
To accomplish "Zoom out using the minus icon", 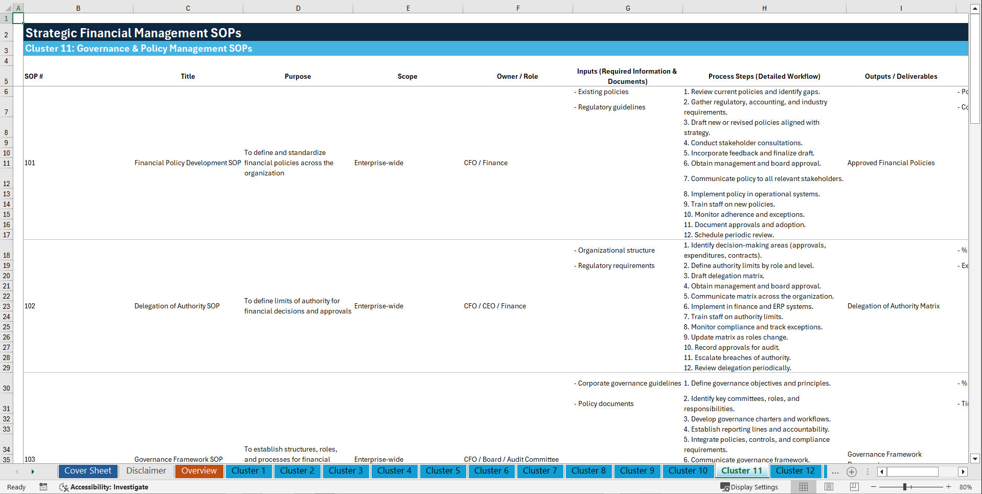I will pyautogui.click(x=873, y=487).
